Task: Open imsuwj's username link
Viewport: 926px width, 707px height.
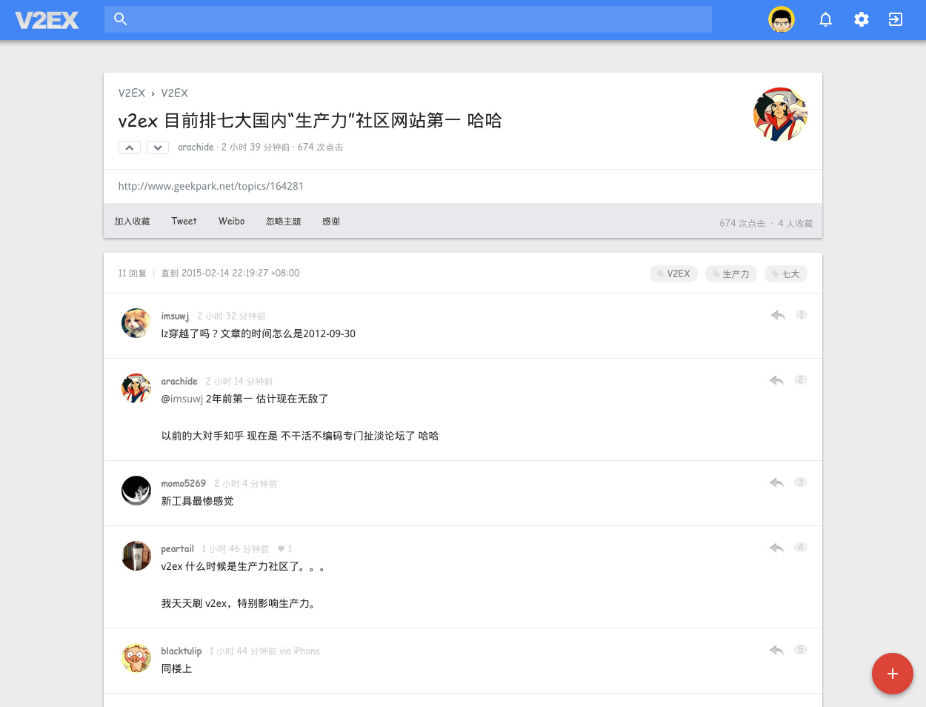Action: tap(175, 316)
